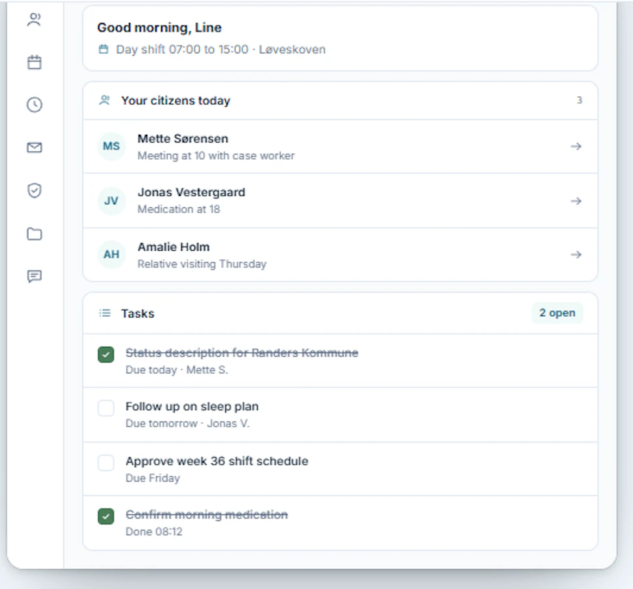
Task: Open the chat message icon in sidebar
Action: pyautogui.click(x=34, y=277)
